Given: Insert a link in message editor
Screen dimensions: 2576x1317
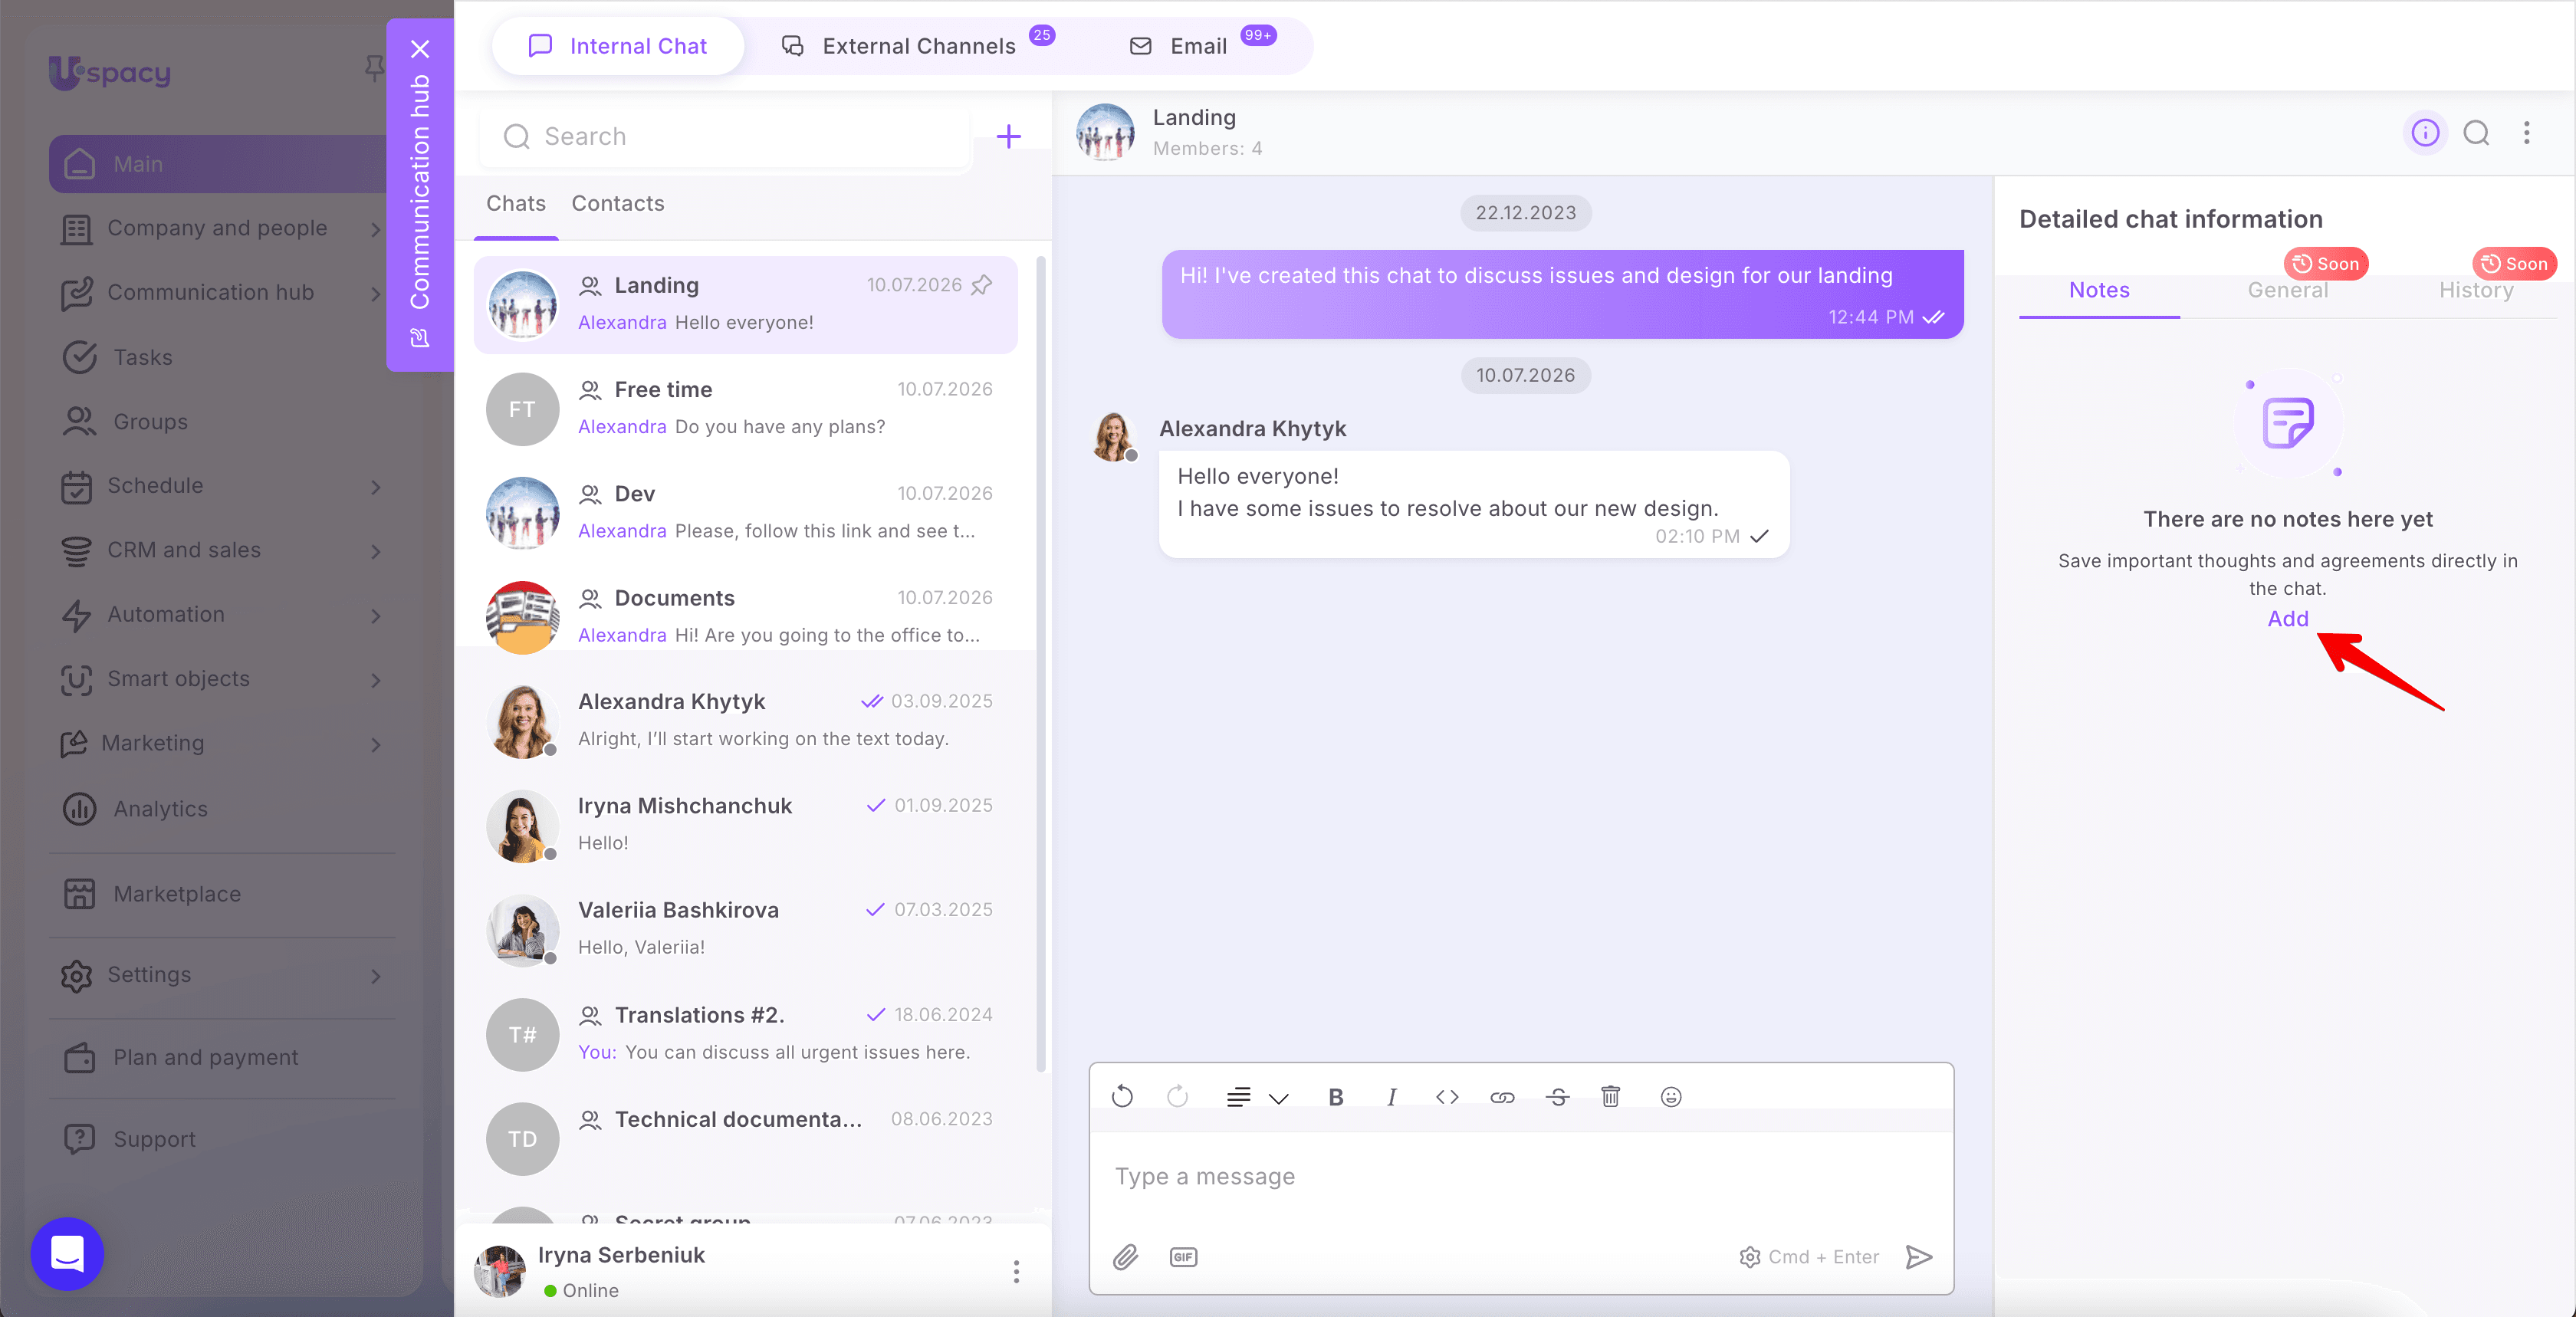Looking at the screenshot, I should [x=1502, y=1097].
